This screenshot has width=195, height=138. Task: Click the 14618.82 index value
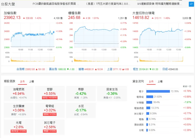141,18
